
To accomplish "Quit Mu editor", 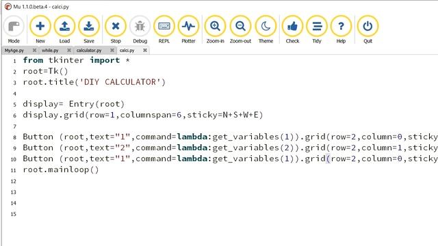I will tap(368, 29).
